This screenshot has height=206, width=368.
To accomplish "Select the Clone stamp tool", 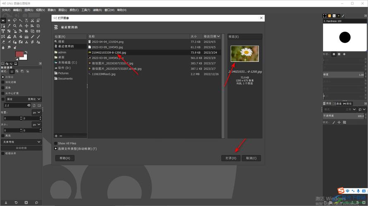I will pyautogui.click(x=26, y=42).
